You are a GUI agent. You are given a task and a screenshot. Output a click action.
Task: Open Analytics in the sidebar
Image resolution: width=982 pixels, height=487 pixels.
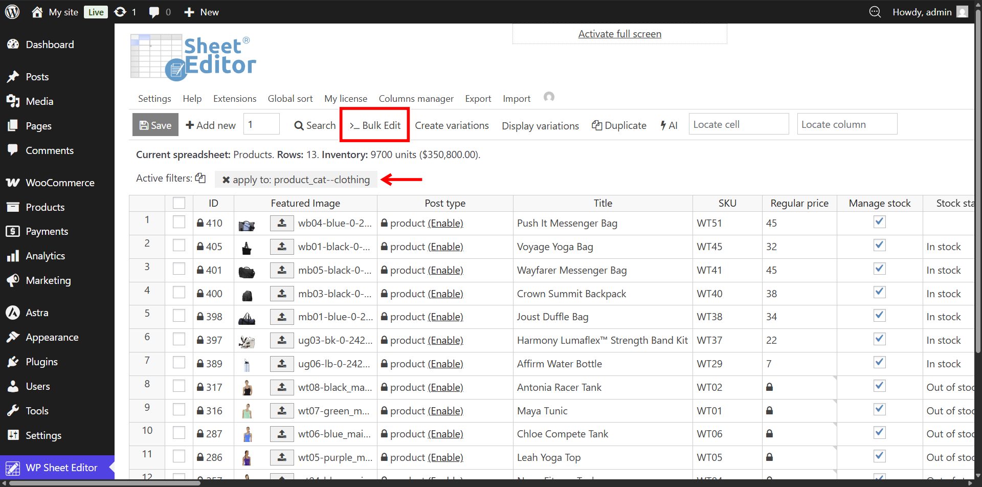[45, 256]
